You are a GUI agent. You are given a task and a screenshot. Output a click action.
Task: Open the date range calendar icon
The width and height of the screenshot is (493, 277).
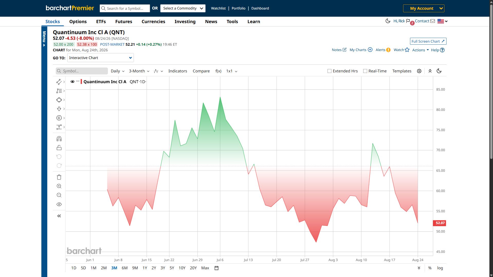216,268
